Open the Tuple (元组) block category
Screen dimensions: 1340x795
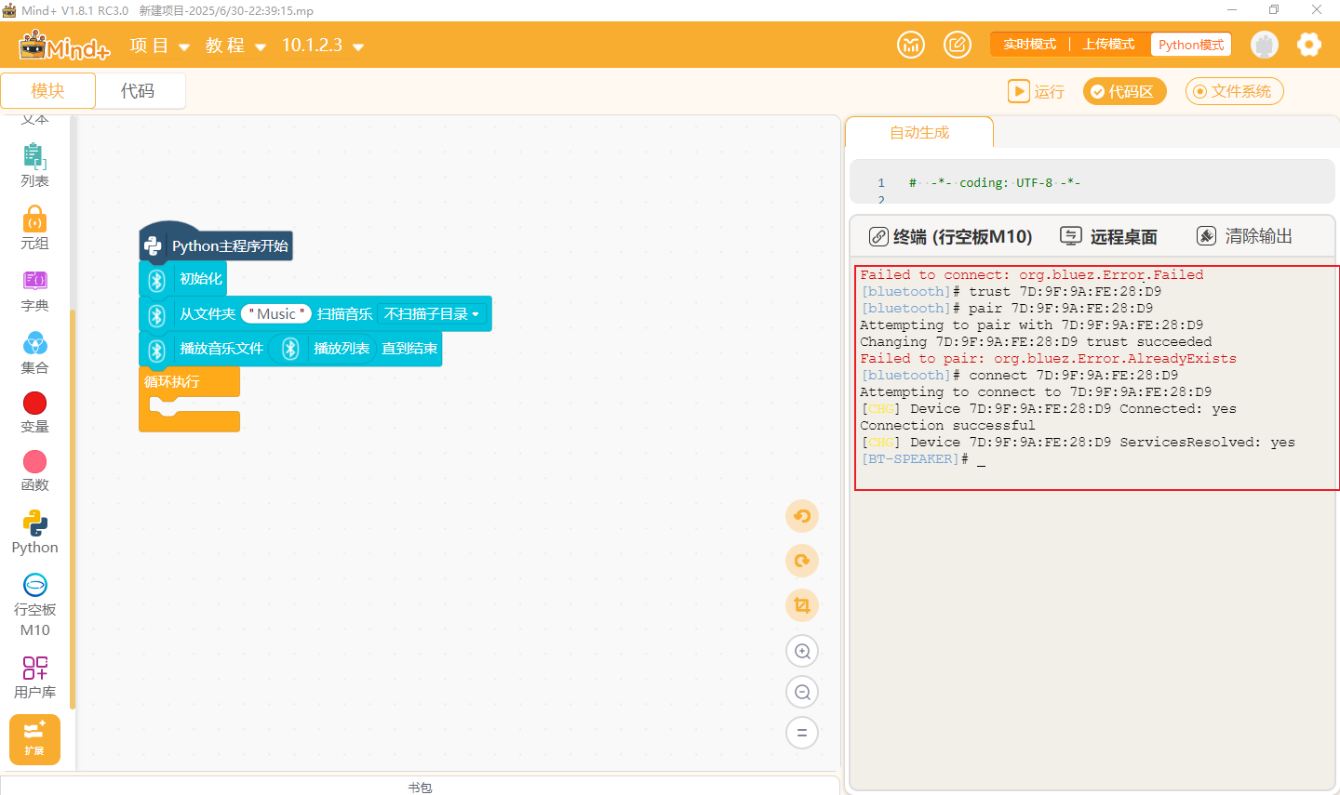pos(34,229)
